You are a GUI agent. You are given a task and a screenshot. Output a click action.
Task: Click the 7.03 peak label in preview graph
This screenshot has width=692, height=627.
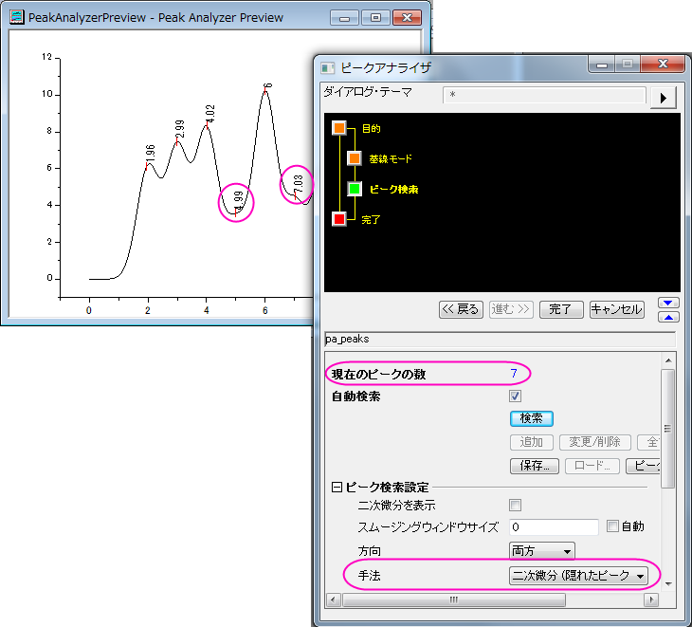pos(299,184)
